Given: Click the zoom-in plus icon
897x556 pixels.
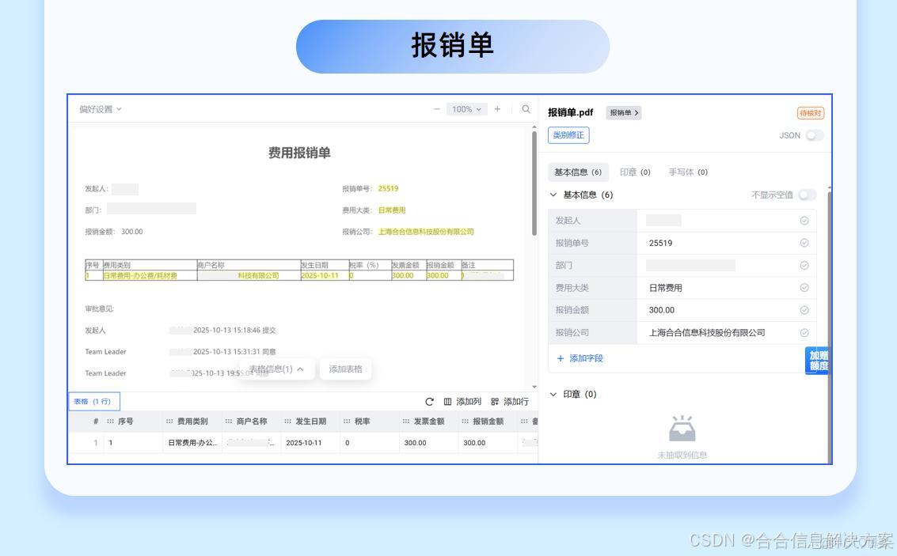Looking at the screenshot, I should 496,109.
